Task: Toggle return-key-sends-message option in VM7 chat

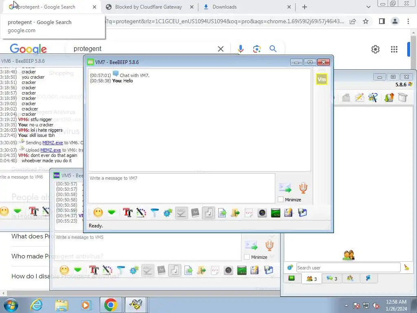Action: point(208,213)
